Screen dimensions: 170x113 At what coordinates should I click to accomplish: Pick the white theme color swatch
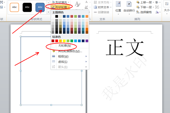point(53,16)
